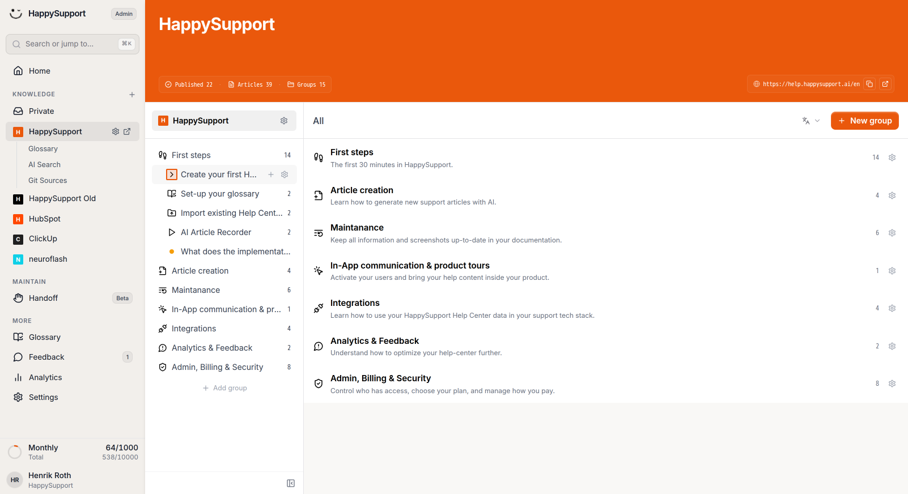
Task: Click the First steps footprints icon in list
Action: click(319, 157)
